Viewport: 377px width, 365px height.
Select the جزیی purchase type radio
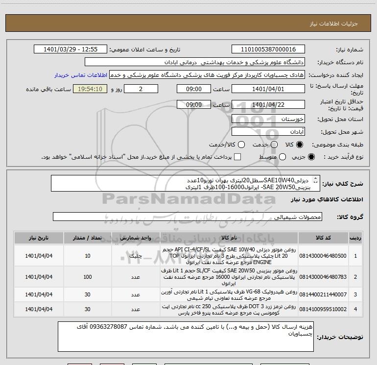tap(311, 157)
